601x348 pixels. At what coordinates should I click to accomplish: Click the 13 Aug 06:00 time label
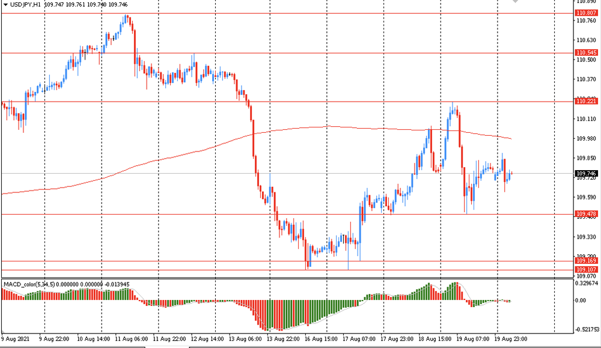click(x=245, y=339)
